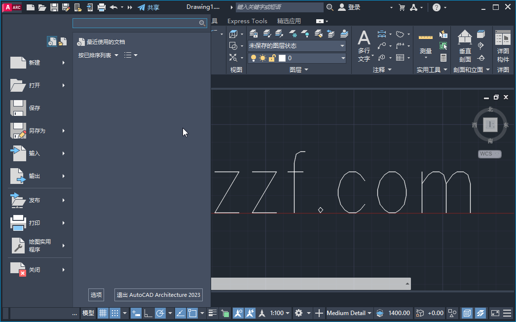
Task: Click the Table insertion icon
Action: 400,58
